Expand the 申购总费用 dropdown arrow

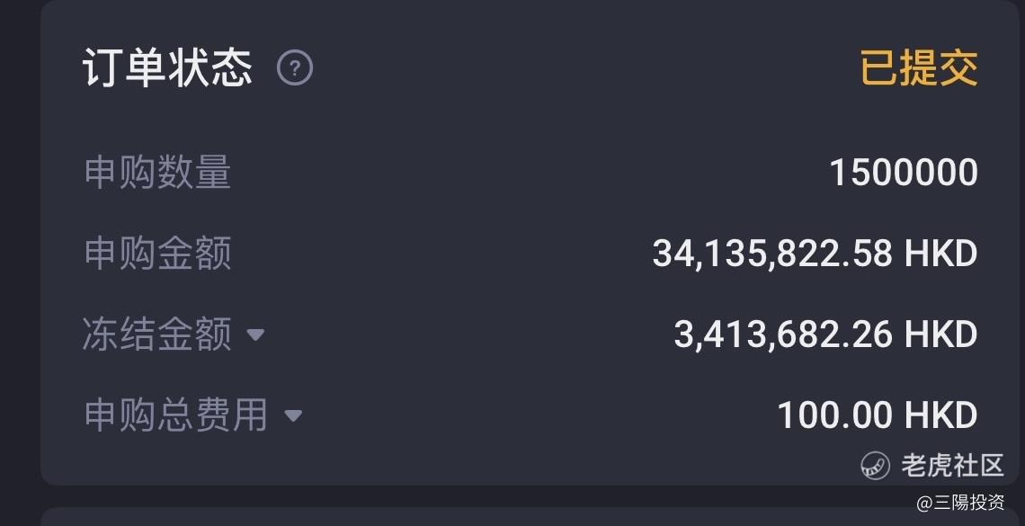293,415
